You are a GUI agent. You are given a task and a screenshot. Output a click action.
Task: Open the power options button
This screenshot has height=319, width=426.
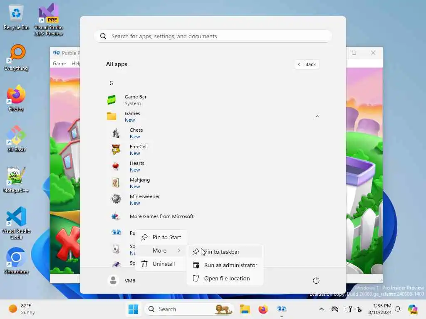click(316, 280)
